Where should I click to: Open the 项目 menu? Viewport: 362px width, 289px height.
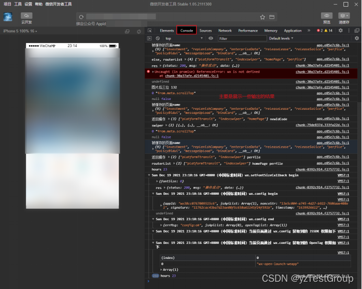tap(7, 4)
